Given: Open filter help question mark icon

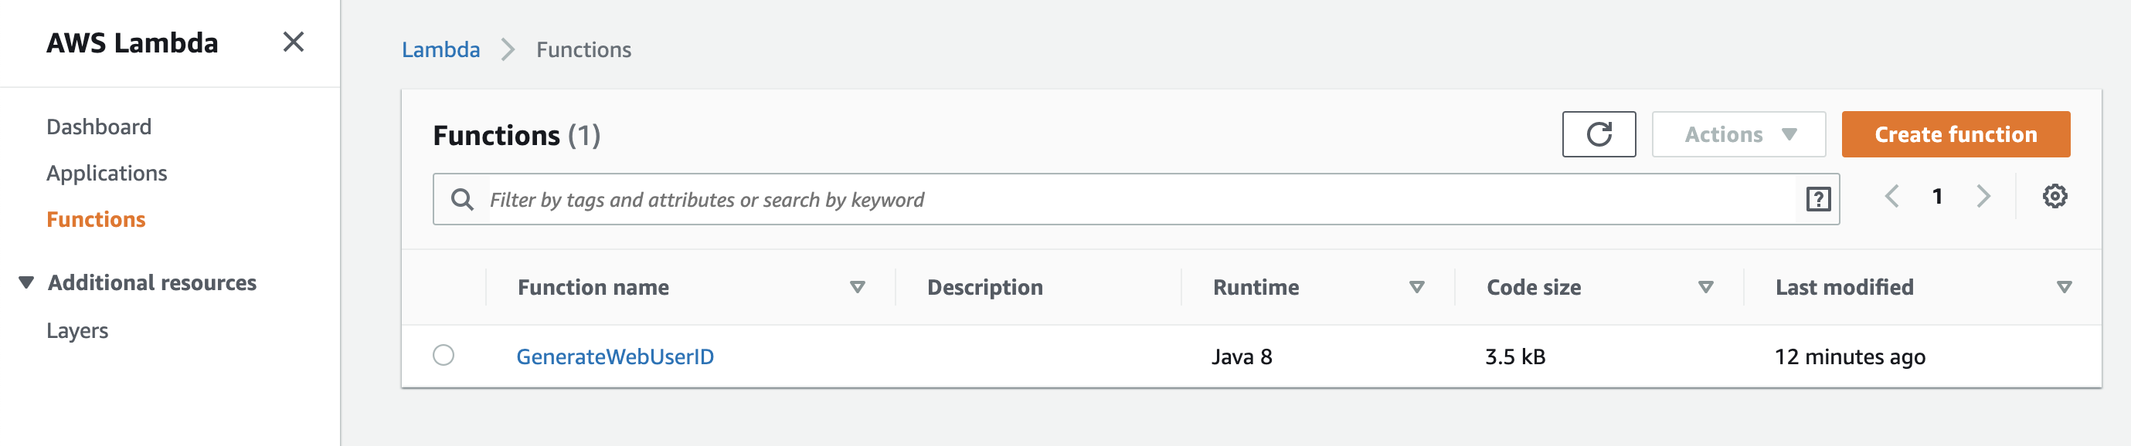Looking at the screenshot, I should coord(1817,200).
